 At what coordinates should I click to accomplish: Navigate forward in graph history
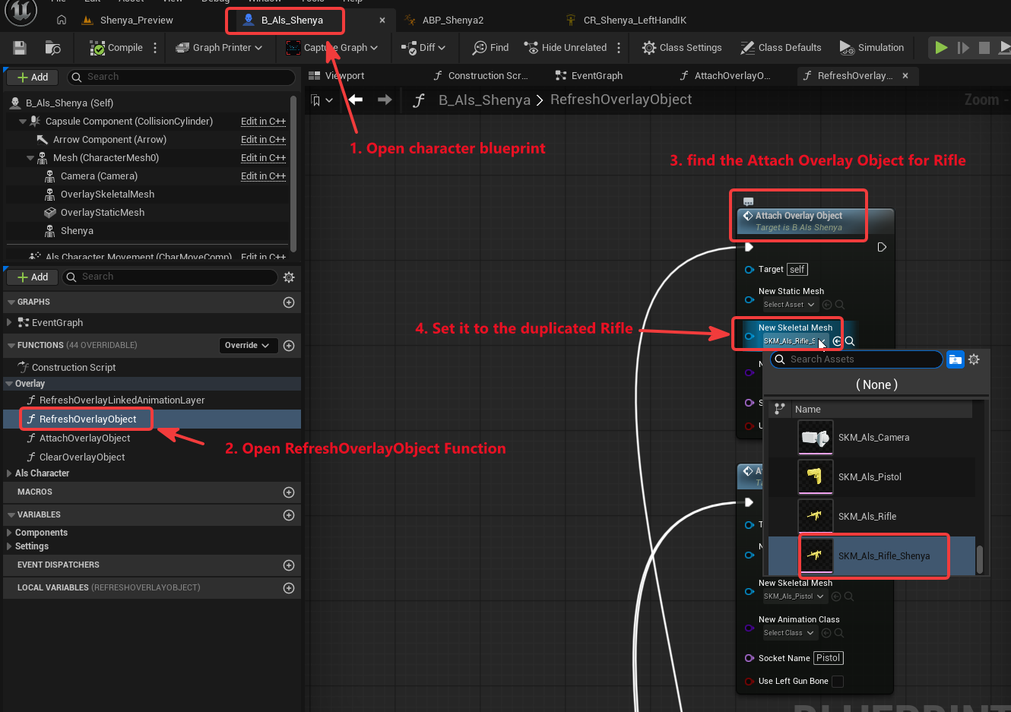coord(385,100)
